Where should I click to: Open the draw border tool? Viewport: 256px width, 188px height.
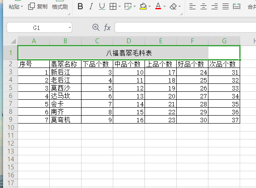[128, 7]
